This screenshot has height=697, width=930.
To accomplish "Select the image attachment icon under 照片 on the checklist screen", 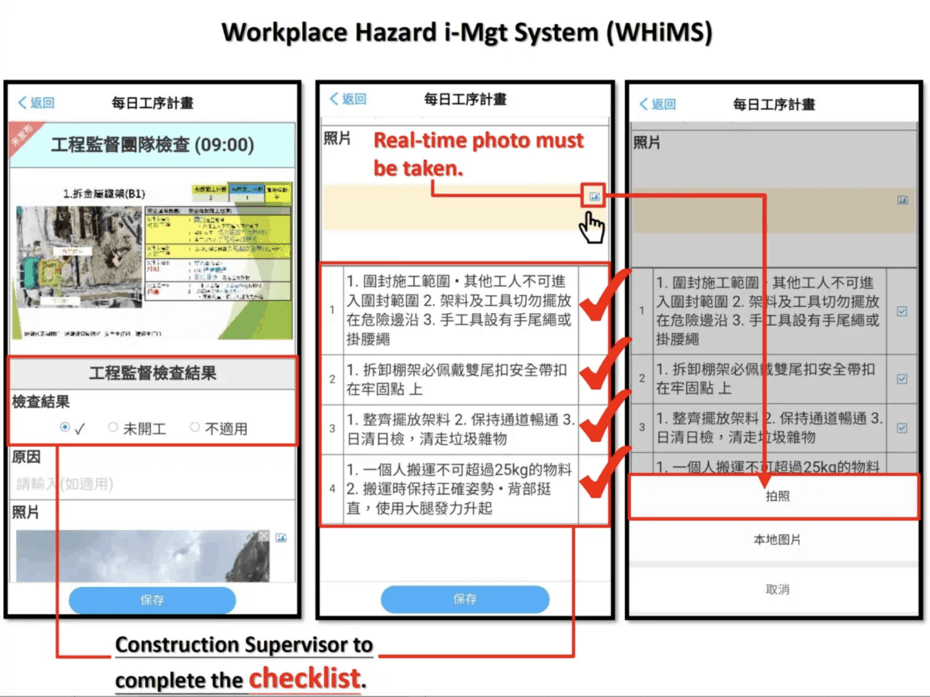I will click(x=595, y=195).
